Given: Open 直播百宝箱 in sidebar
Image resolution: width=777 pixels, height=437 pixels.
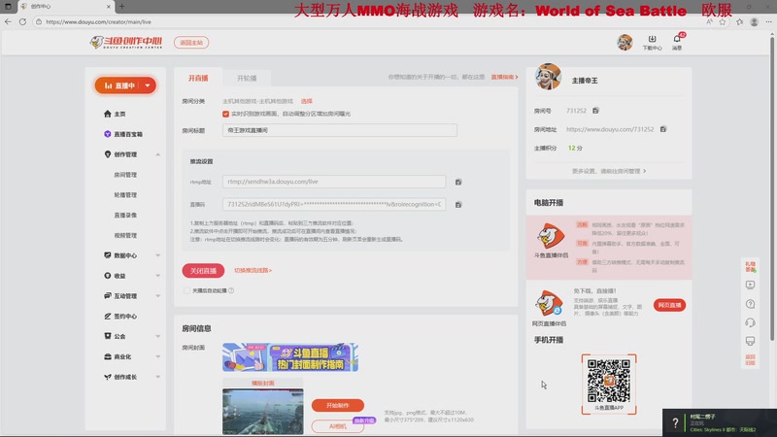Looking at the screenshot, I should pyautogui.click(x=123, y=134).
